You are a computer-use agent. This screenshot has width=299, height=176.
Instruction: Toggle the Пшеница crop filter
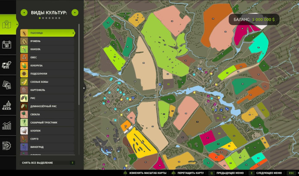[x=47, y=33]
